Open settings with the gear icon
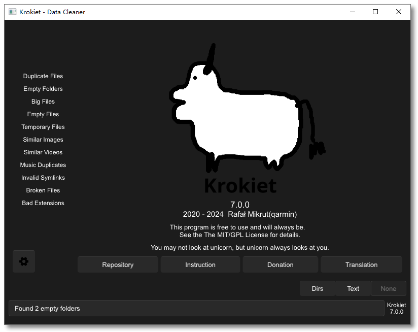The height and width of the screenshot is (332, 418). pyautogui.click(x=24, y=261)
